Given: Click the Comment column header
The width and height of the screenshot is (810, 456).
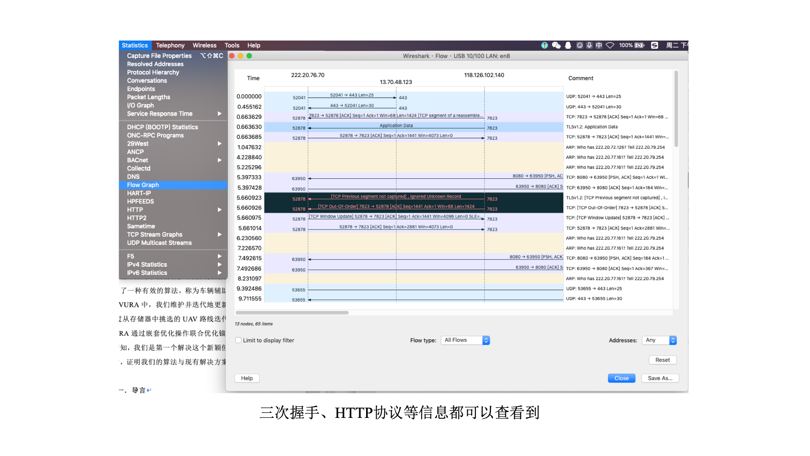Looking at the screenshot, I should point(581,78).
